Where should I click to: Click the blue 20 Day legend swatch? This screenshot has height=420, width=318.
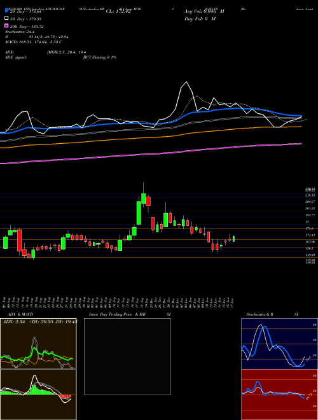pos(6,10)
